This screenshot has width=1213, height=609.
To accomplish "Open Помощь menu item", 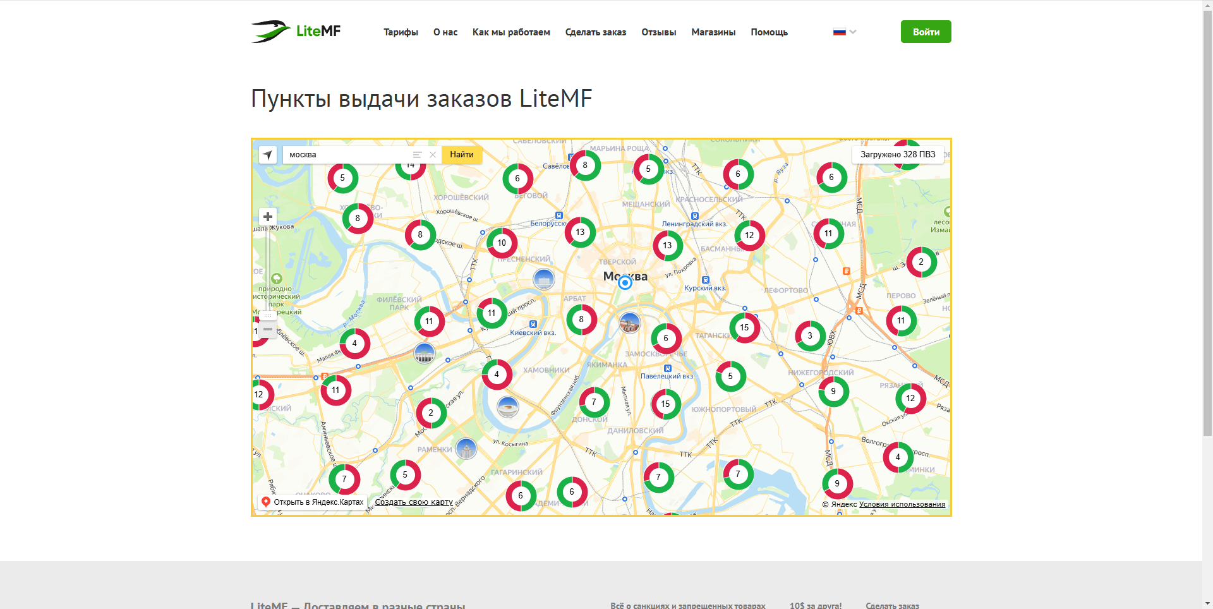I will point(769,32).
